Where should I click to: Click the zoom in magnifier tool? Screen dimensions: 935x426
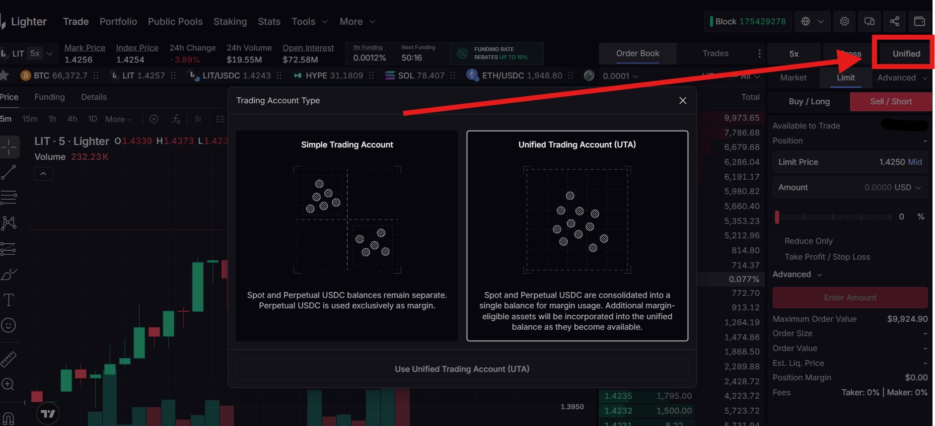(8, 384)
